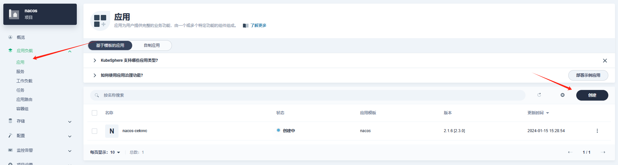
Task: Select the nacos-cekvvc row checkbox
Action: 94,131
